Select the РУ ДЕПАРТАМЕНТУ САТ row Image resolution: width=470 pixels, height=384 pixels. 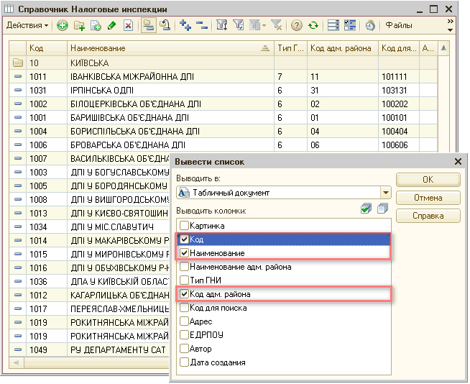coord(90,349)
